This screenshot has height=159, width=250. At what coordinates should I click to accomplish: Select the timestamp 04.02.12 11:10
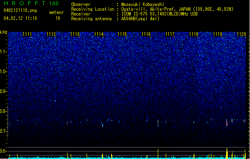click(x=20, y=18)
